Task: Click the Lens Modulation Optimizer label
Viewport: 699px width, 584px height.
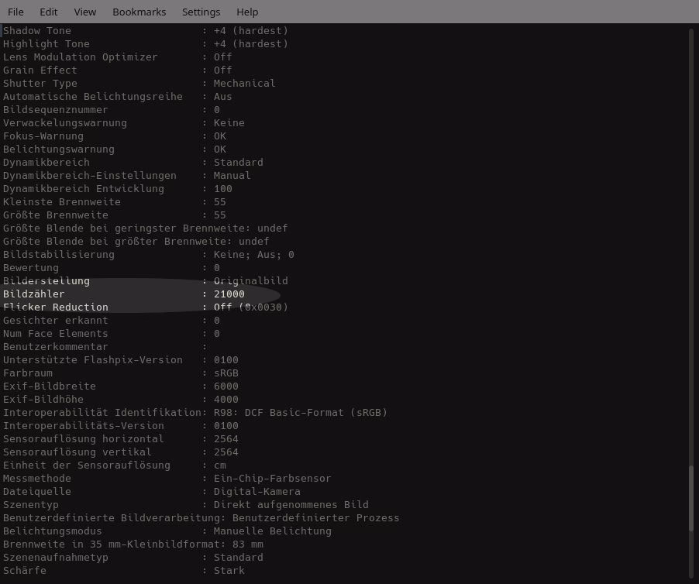Action: pos(80,57)
